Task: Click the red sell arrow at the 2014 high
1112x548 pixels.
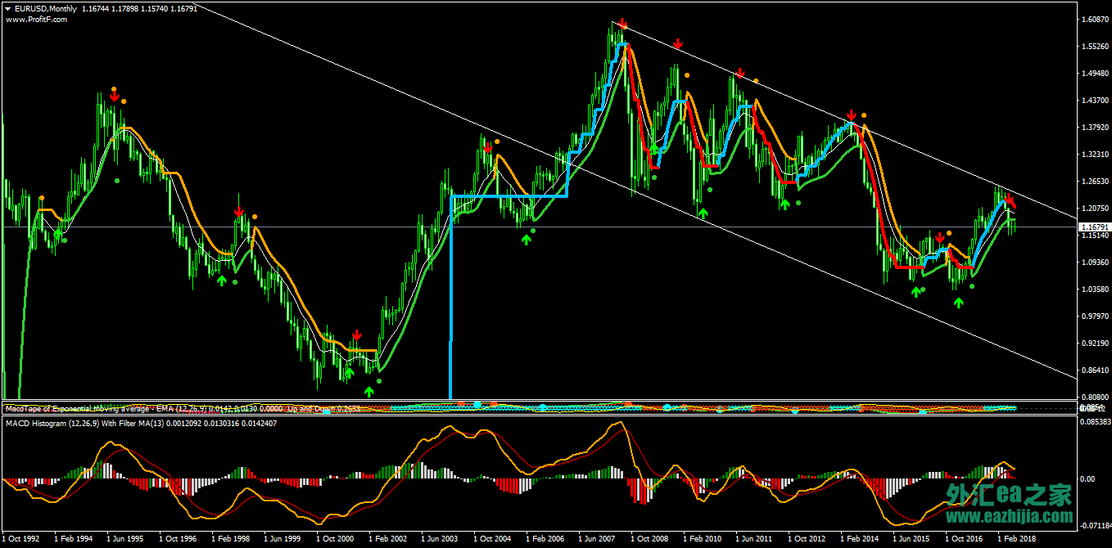Action: coord(852,115)
